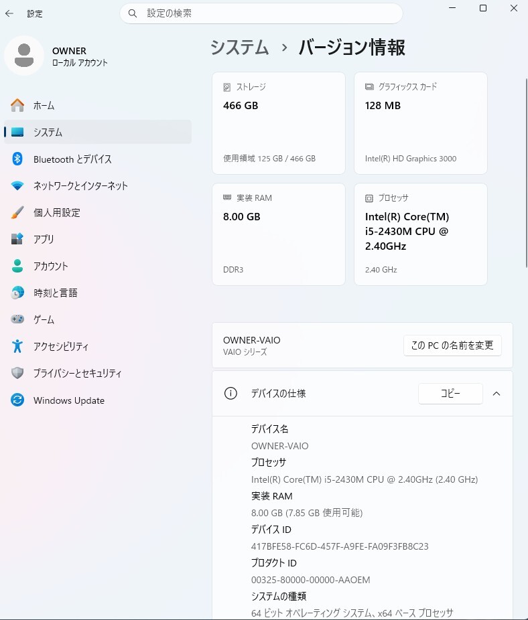Open the 実装 RAM 8.00 GB card
This screenshot has height=620, width=528.
coord(279,234)
